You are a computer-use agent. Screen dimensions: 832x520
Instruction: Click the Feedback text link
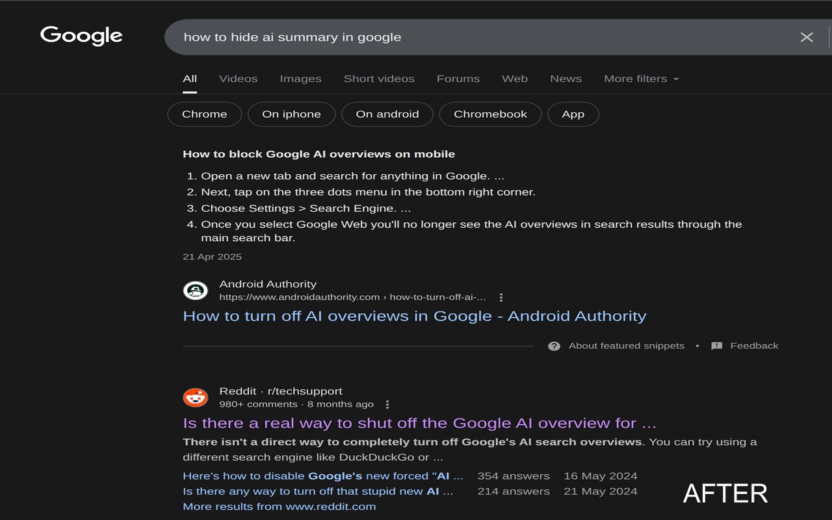point(754,346)
